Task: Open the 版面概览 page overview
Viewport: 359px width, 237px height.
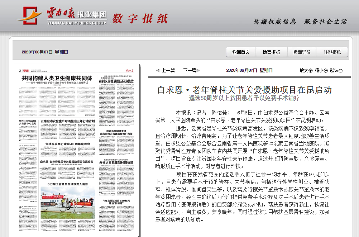Action: pos(271,52)
